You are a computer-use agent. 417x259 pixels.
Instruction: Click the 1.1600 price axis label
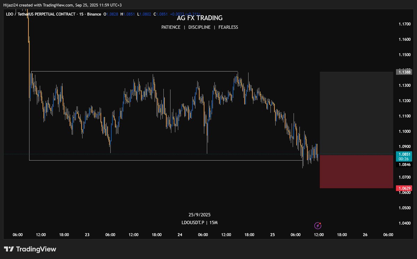404,39
